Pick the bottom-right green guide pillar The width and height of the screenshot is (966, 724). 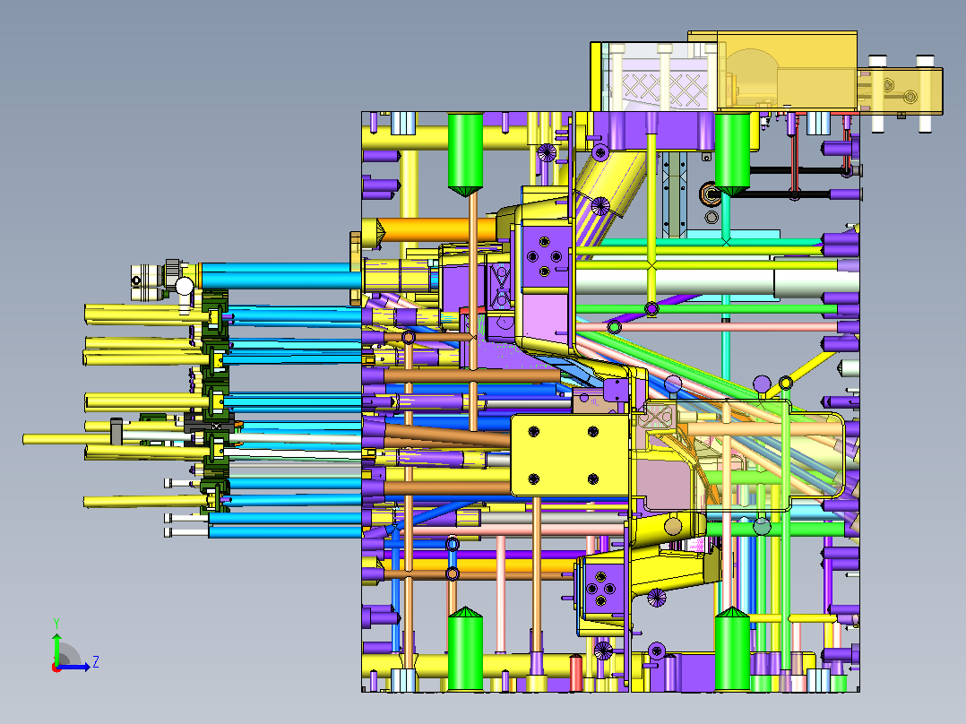click(732, 649)
